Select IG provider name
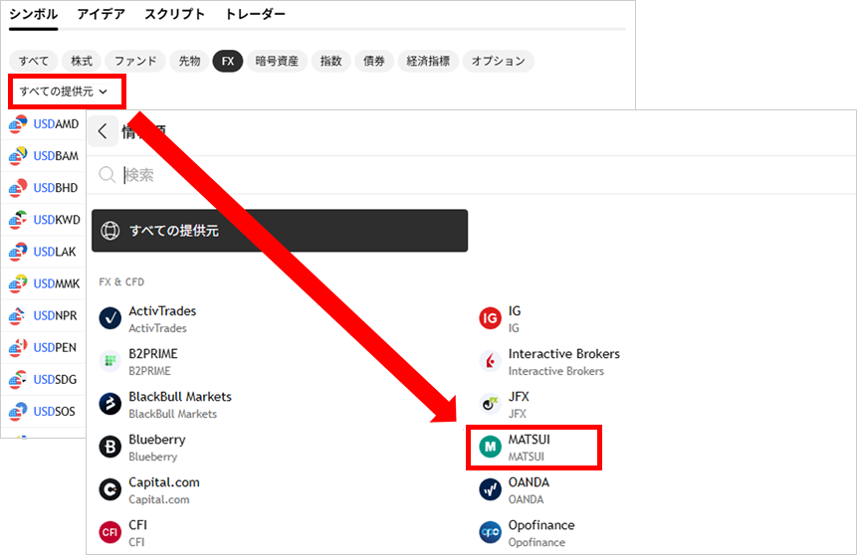 [515, 311]
